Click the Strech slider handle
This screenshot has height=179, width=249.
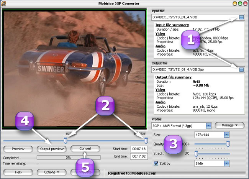(x=196, y=154)
